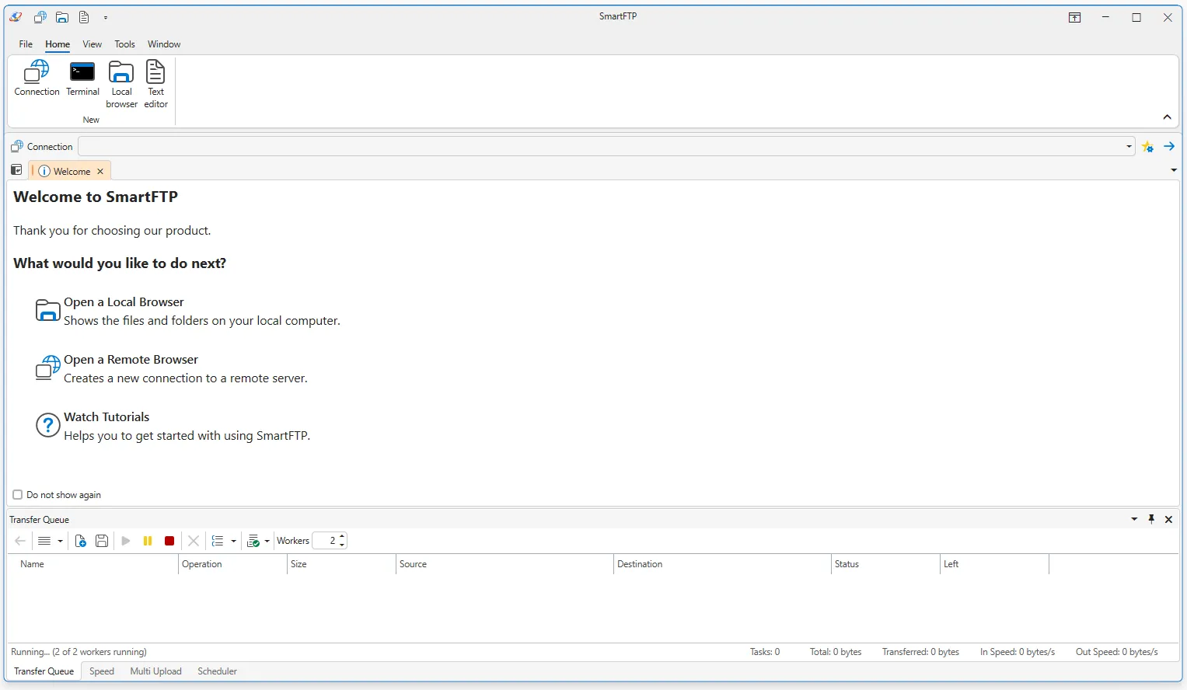
Task: Click the Remote Browser globe icon
Action: click(48, 368)
